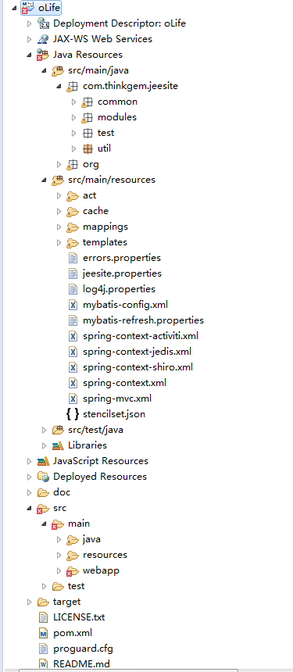Screen dimensions: 293x672
Task: Click the modules package icon
Action: tap(88, 117)
